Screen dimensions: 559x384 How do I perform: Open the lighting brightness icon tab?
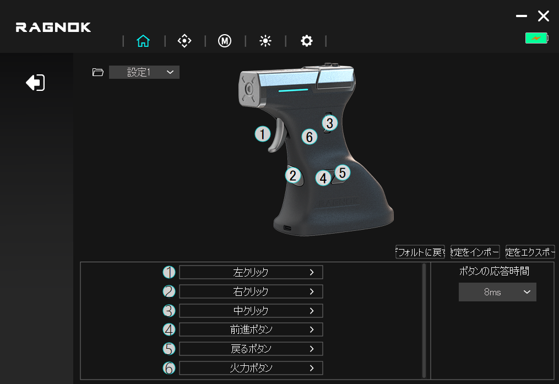click(265, 41)
